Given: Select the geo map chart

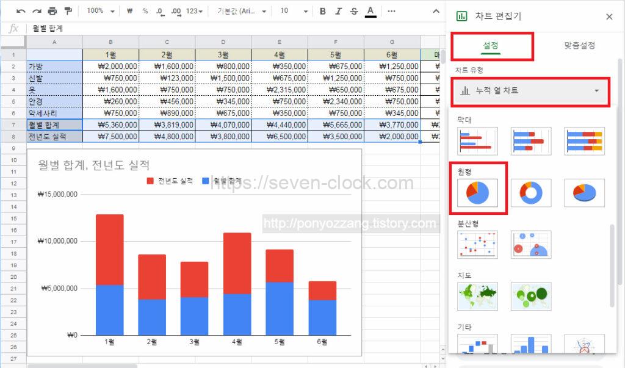Looking at the screenshot, I should 478,296.
